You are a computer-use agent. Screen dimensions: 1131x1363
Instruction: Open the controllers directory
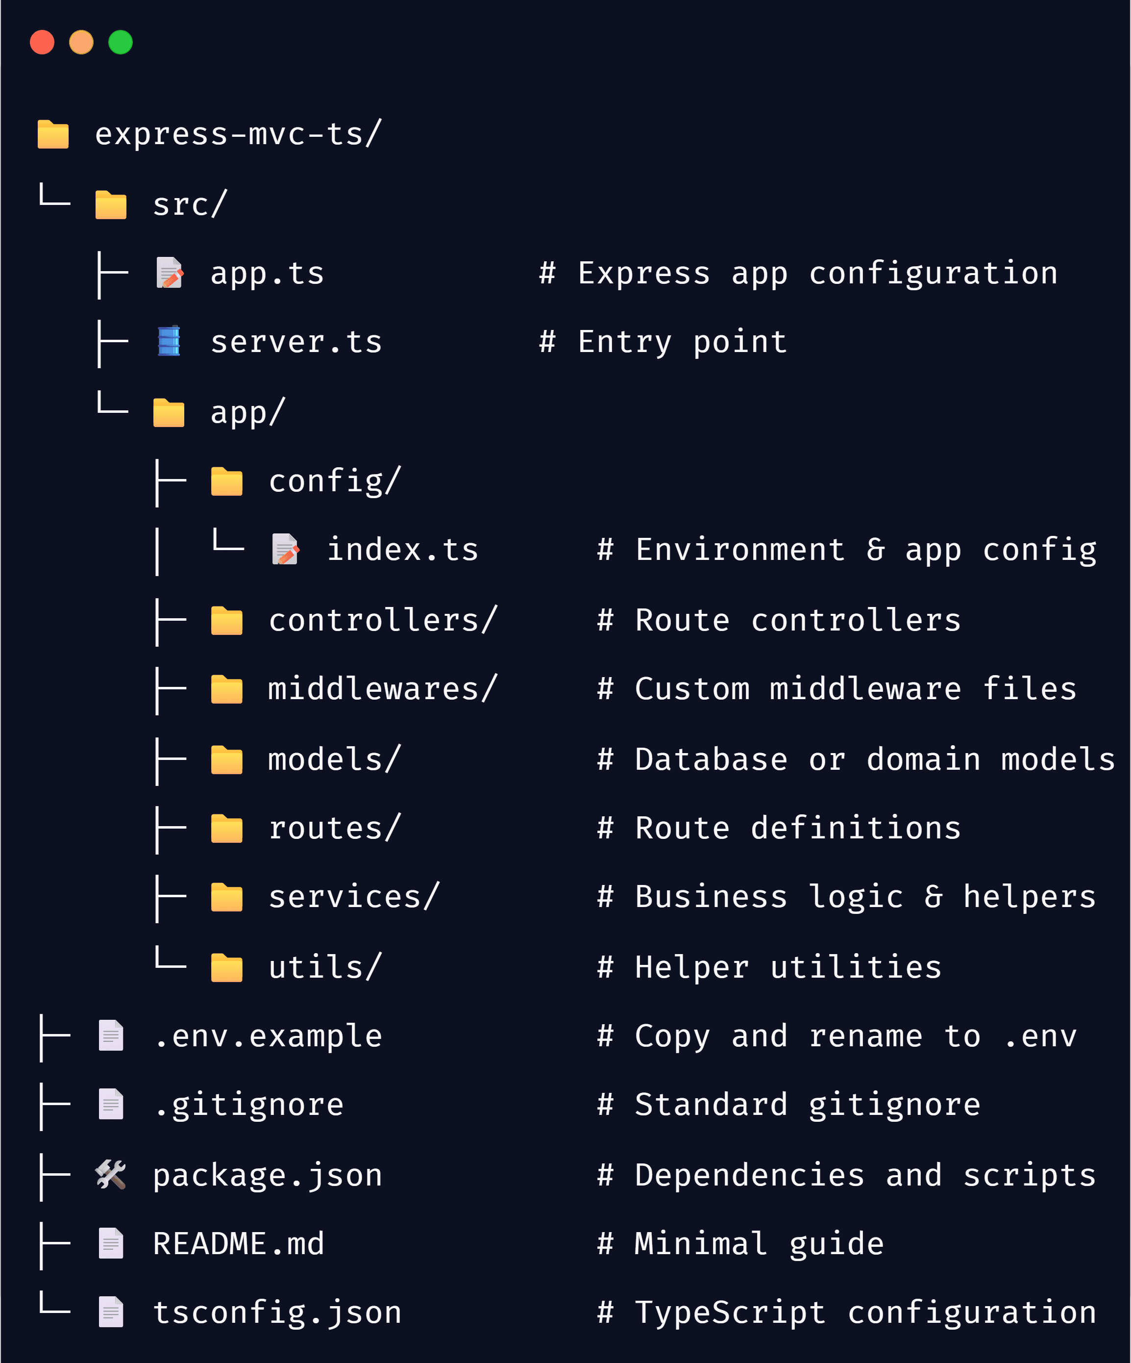point(226,620)
